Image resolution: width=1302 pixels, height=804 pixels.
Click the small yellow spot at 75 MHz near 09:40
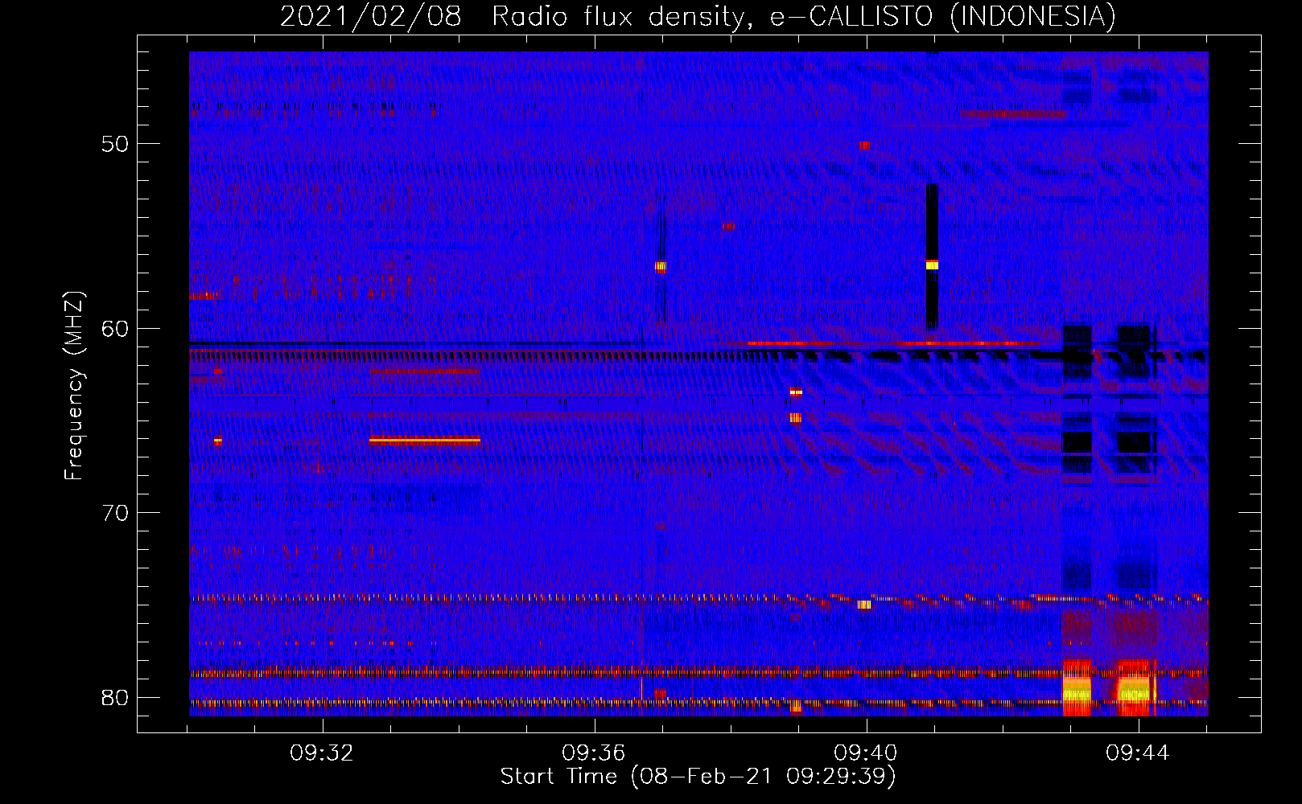(x=864, y=605)
